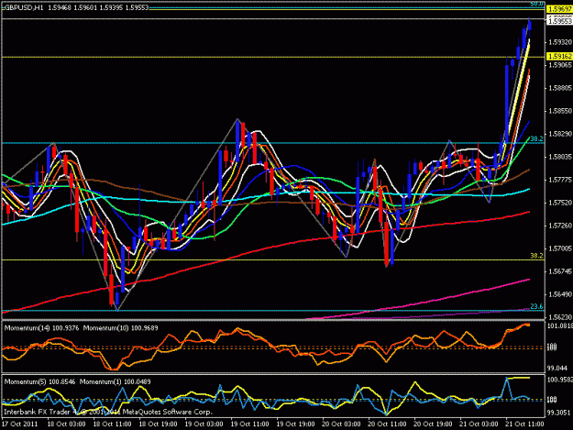Screen dimensions: 573x430
Task: Click the 1.57005 price axis label
Action: tap(560, 248)
